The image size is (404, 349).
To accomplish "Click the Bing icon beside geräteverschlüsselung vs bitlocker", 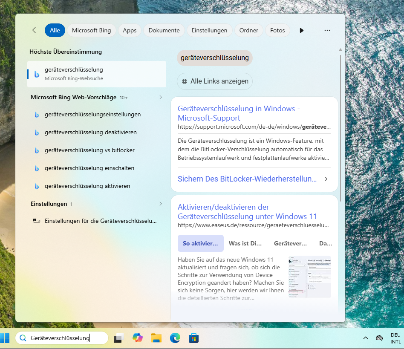I will [x=37, y=150].
